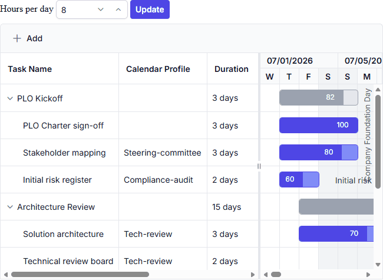This screenshot has height=280, width=383.
Task: Click the Company Foundation Day holiday marker
Action: click(x=367, y=134)
